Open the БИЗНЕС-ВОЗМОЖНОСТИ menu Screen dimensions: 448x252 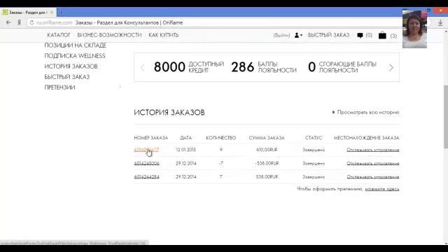[109, 35]
